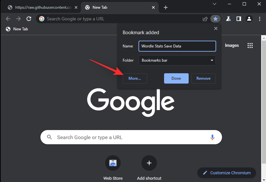The image size is (266, 182).
Task: Open a new tab with plus button
Action: 166,7
